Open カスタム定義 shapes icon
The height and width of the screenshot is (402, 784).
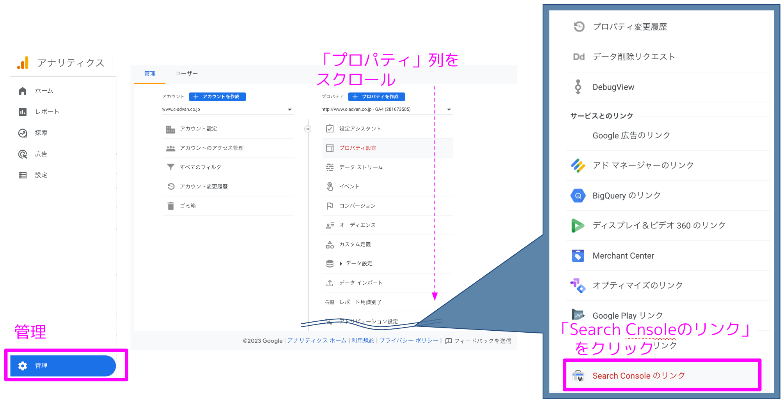[330, 244]
